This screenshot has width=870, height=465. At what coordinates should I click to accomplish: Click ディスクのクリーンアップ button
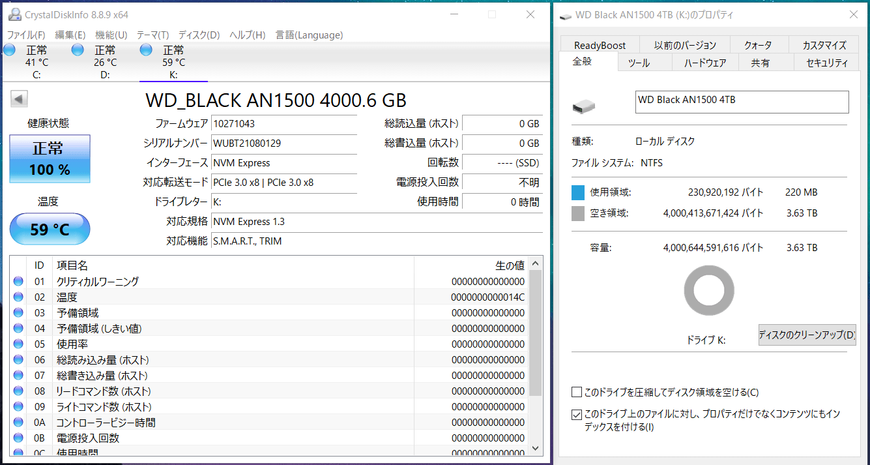tap(807, 335)
